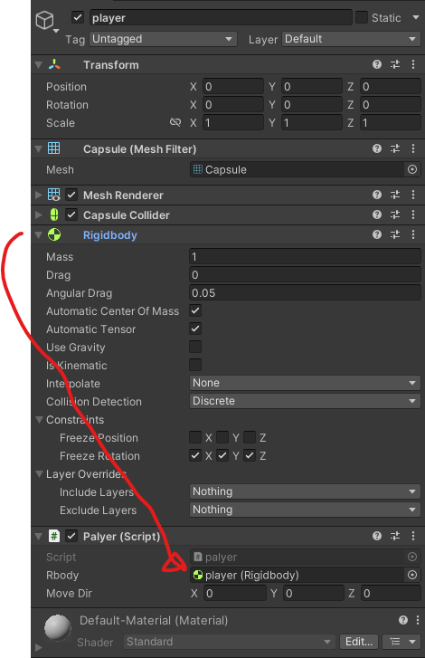Screen dimensions: 425x658
Task: Collapse the Rigidbody component foldout
Action: tap(39, 234)
